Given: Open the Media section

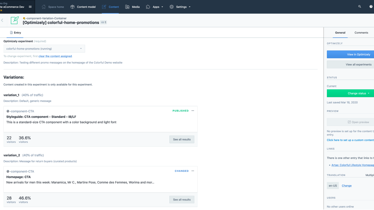Looking at the screenshot, I should [132, 7].
